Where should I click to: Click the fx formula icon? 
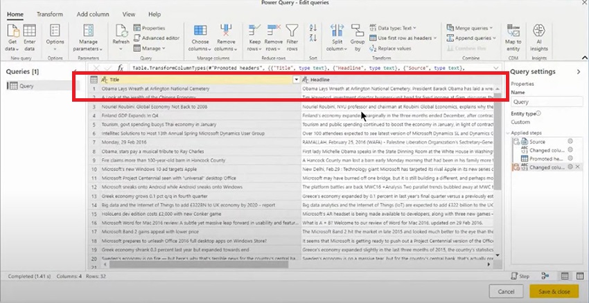coord(120,68)
